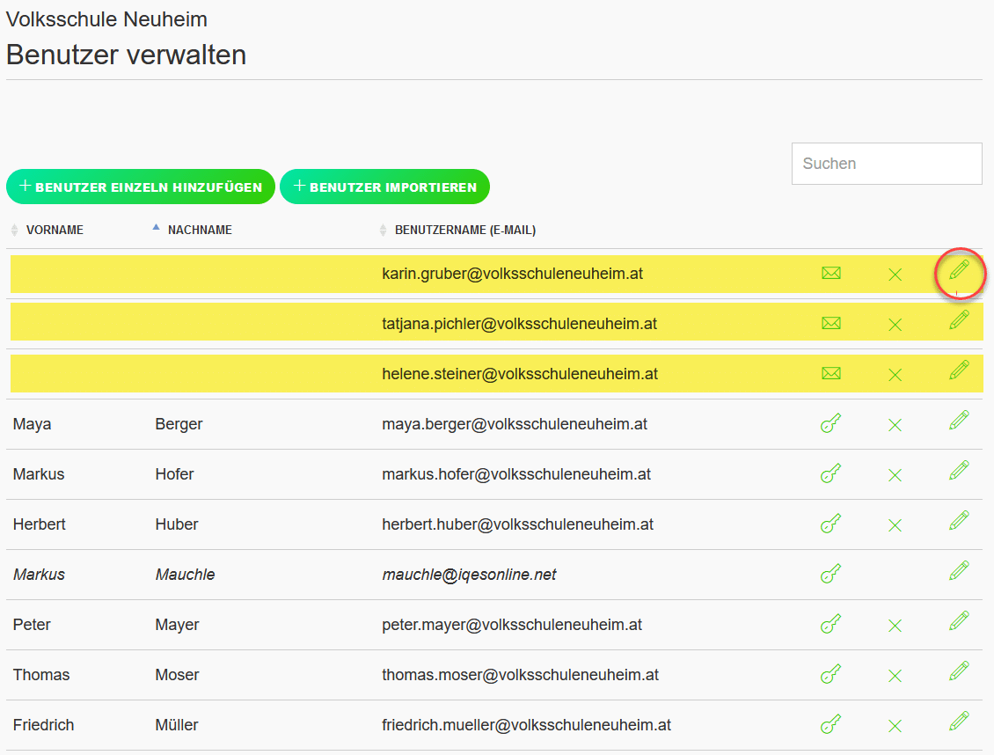Viewport: 994px width, 755px height.
Task: Open the circled edit pencil for karin.gruber
Action: pyautogui.click(x=959, y=274)
